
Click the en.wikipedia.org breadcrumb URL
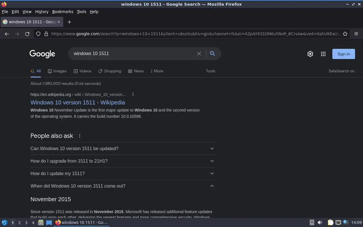pos(78,94)
